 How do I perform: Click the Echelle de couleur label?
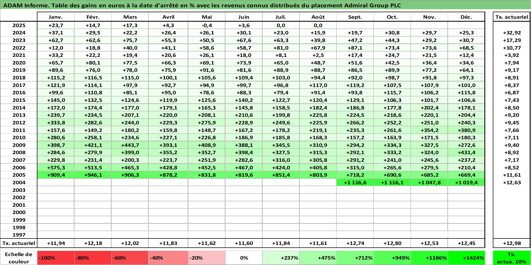(19, 258)
